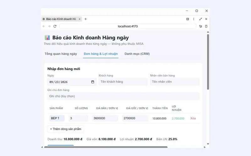Click the localhost:4173 address bar
This screenshot has height=156, width=251.
click(128, 26)
